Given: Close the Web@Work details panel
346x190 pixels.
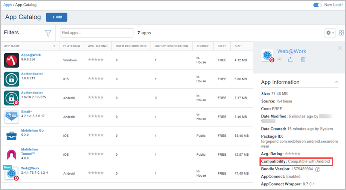Looking at the screenshot, I should point(340,48).
